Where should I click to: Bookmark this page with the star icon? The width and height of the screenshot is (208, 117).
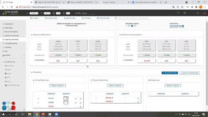(182, 7)
